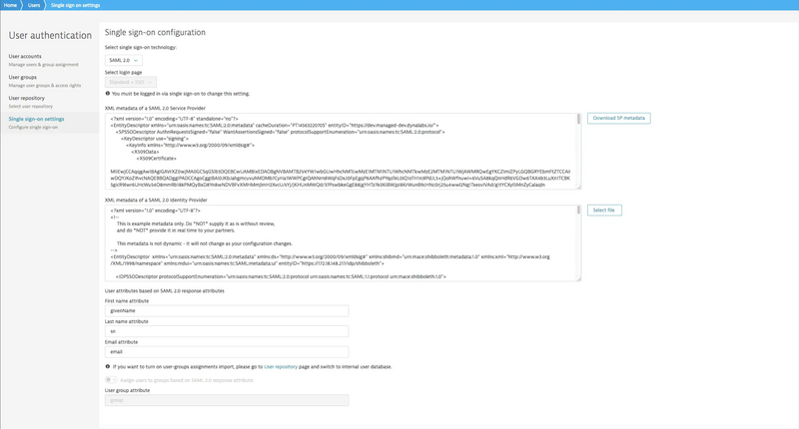Open User repository in the sidebar

(27, 98)
